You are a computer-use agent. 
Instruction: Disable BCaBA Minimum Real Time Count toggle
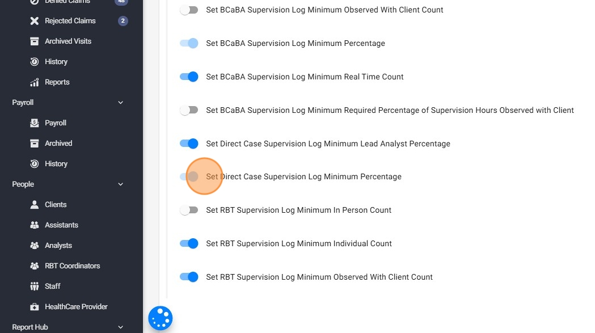point(189,77)
